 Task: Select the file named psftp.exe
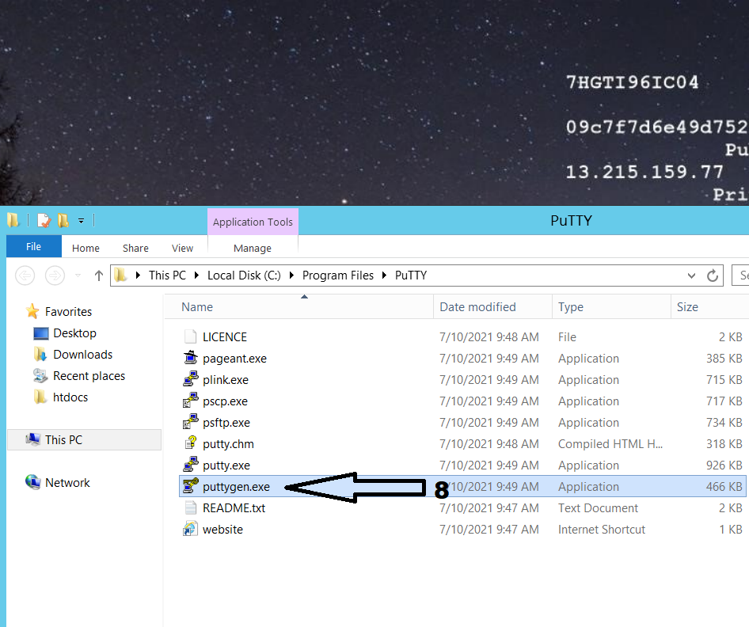pyautogui.click(x=226, y=423)
